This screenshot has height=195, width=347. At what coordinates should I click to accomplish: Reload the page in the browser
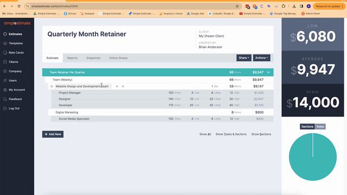pos(19,6)
